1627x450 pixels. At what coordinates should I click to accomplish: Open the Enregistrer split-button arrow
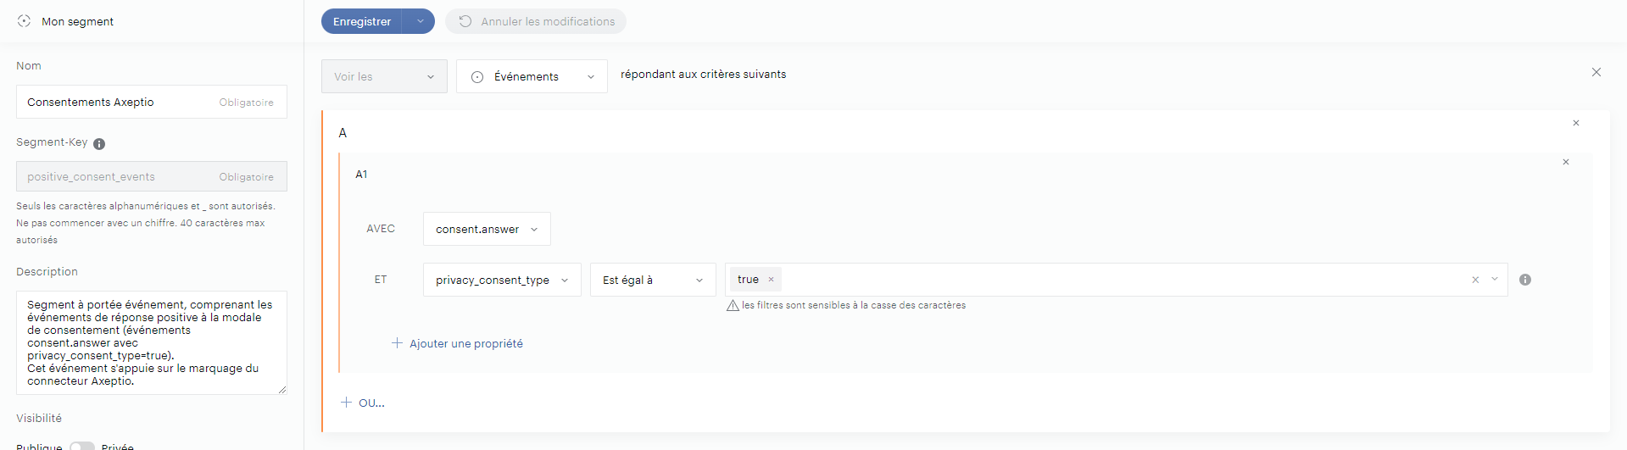(420, 21)
